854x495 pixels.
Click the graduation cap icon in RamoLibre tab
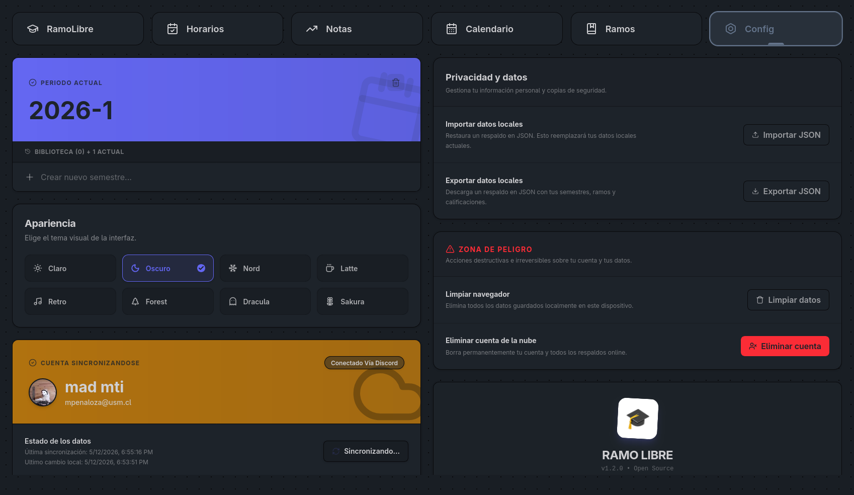tap(33, 29)
